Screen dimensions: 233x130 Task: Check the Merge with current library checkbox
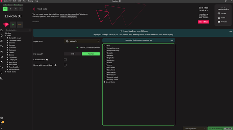(65, 65)
